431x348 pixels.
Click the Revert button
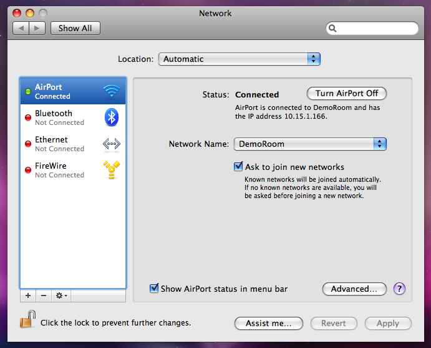click(x=334, y=323)
